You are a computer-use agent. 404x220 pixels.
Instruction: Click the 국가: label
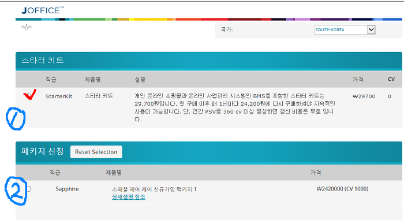227,29
